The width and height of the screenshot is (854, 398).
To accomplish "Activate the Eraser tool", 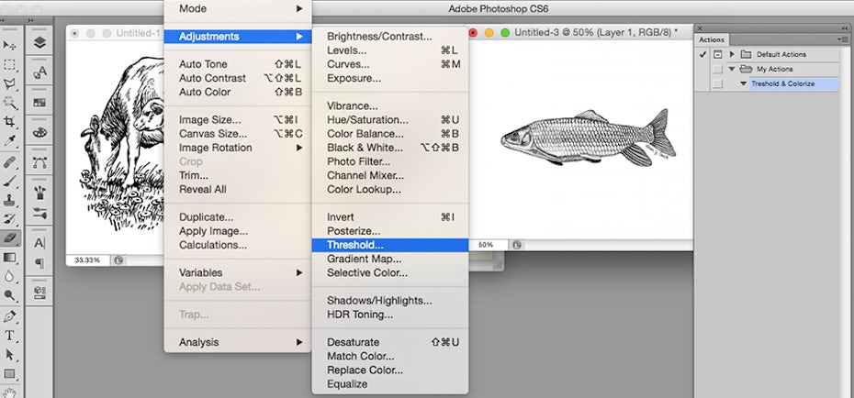I will pyautogui.click(x=10, y=237).
